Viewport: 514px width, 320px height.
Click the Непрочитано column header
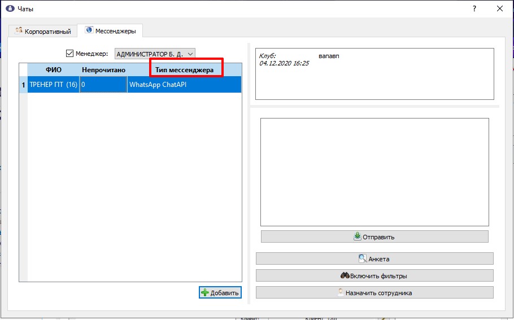(103, 70)
